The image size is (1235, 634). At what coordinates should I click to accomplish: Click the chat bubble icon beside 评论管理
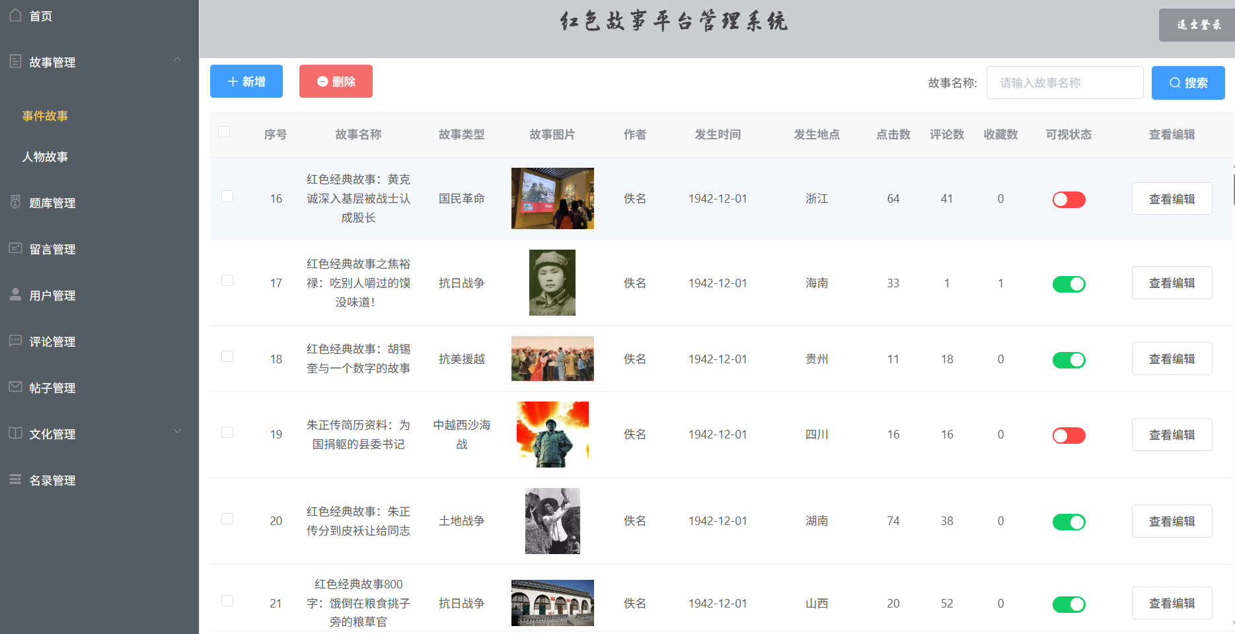[15, 341]
